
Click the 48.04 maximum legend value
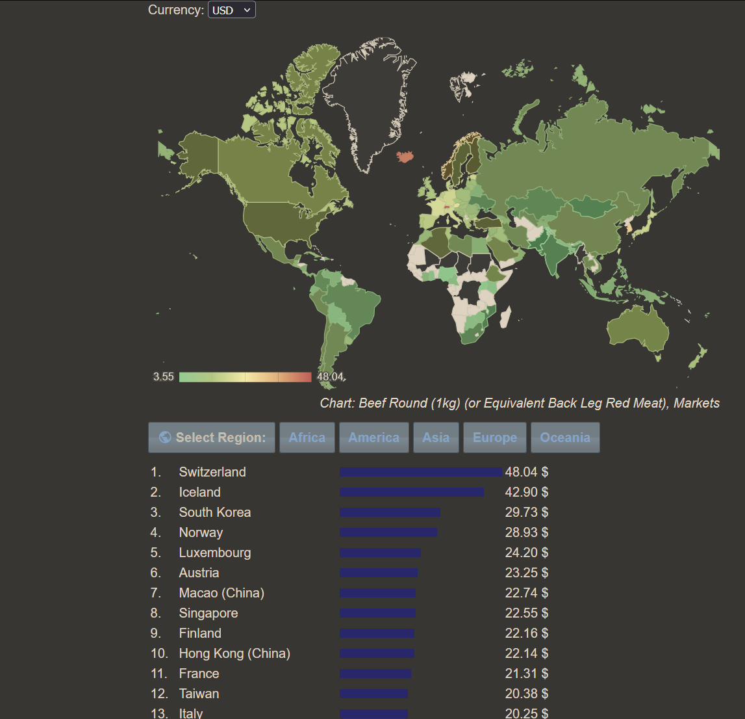click(x=330, y=377)
